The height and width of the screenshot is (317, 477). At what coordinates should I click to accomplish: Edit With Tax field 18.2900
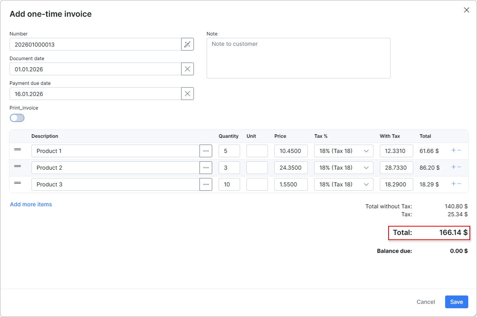397,184
